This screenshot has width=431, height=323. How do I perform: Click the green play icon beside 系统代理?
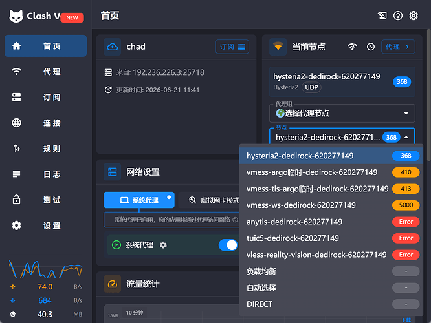[116, 245]
